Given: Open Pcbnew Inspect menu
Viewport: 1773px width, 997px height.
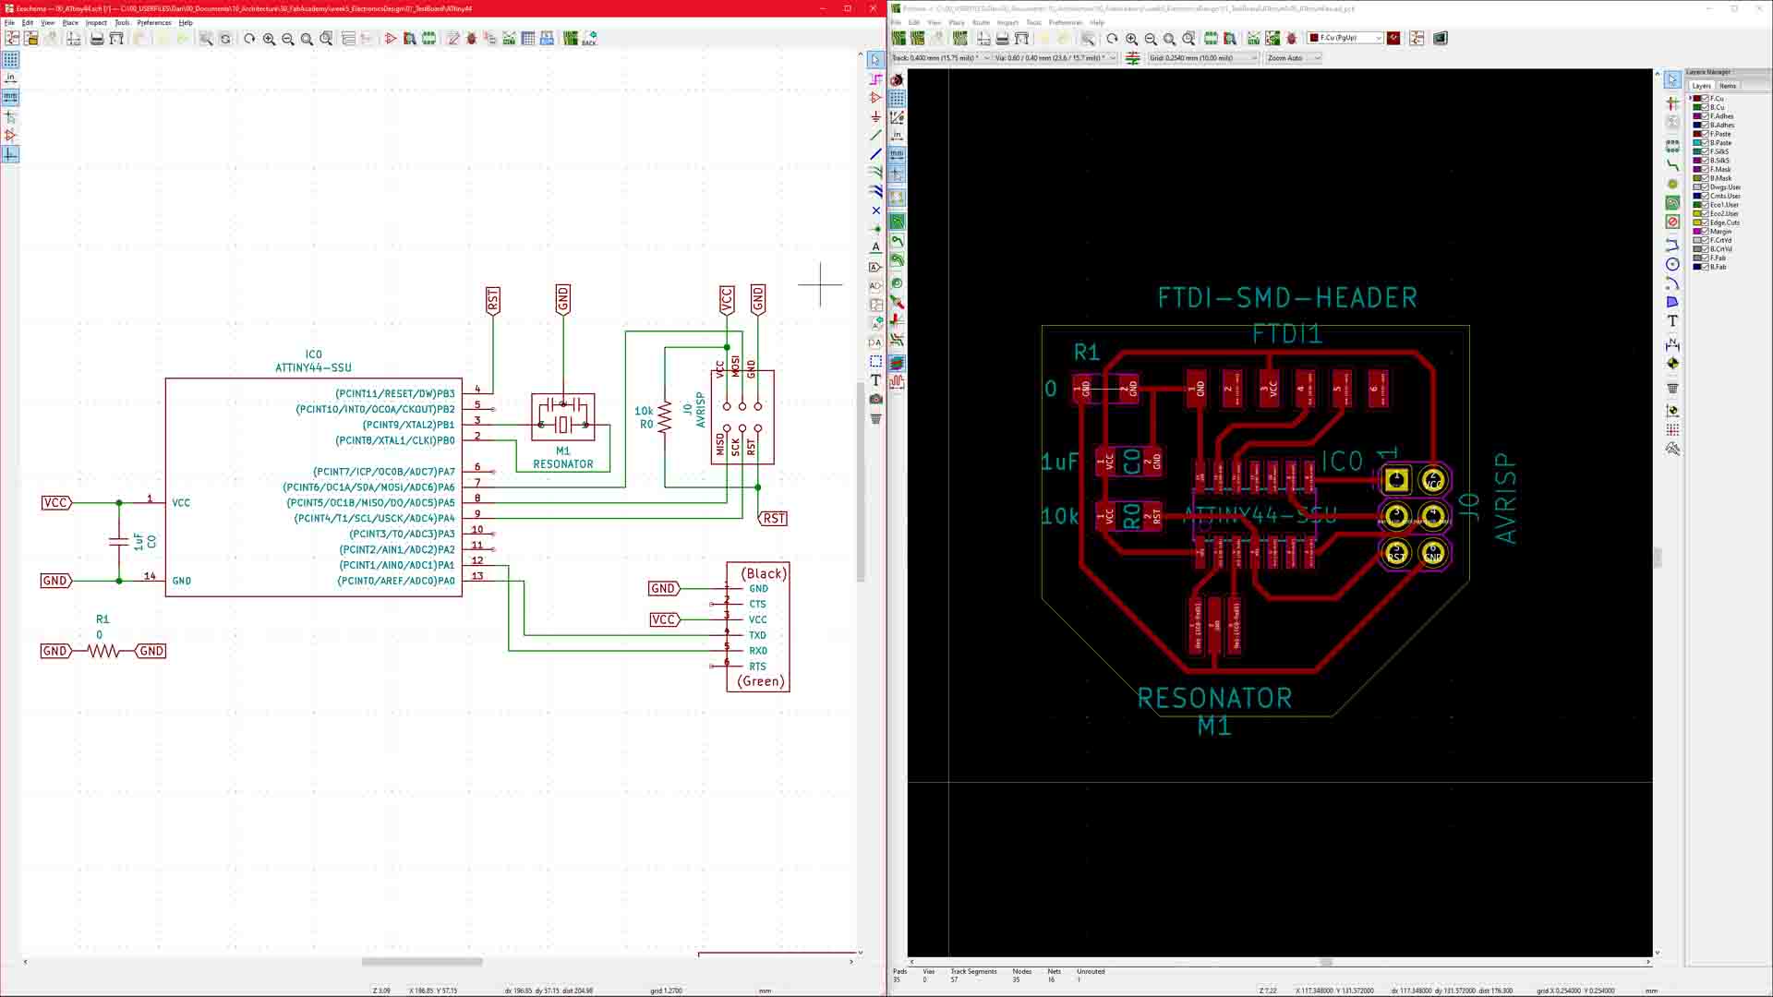Looking at the screenshot, I should click(1007, 22).
